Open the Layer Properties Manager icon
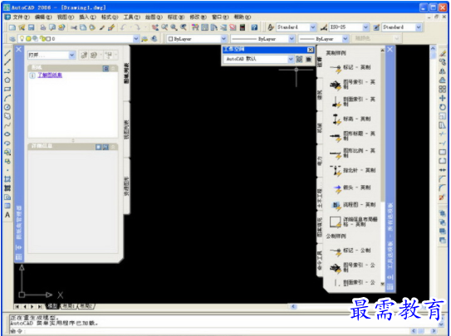Screen dimensions: 451x336 click(12, 39)
